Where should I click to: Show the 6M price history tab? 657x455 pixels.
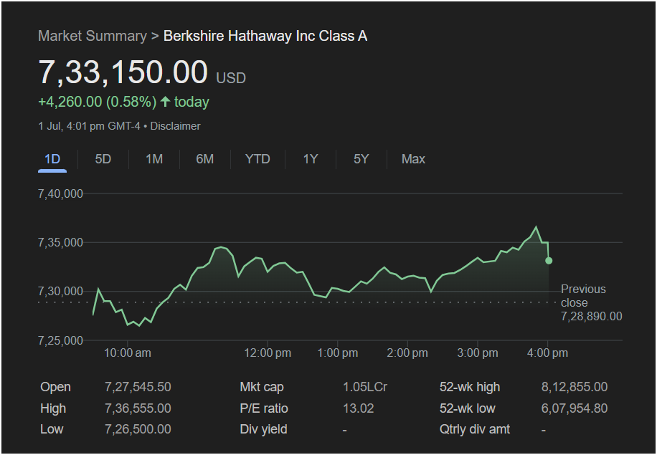pyautogui.click(x=205, y=159)
